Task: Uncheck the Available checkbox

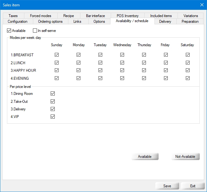Action: pos(9,31)
